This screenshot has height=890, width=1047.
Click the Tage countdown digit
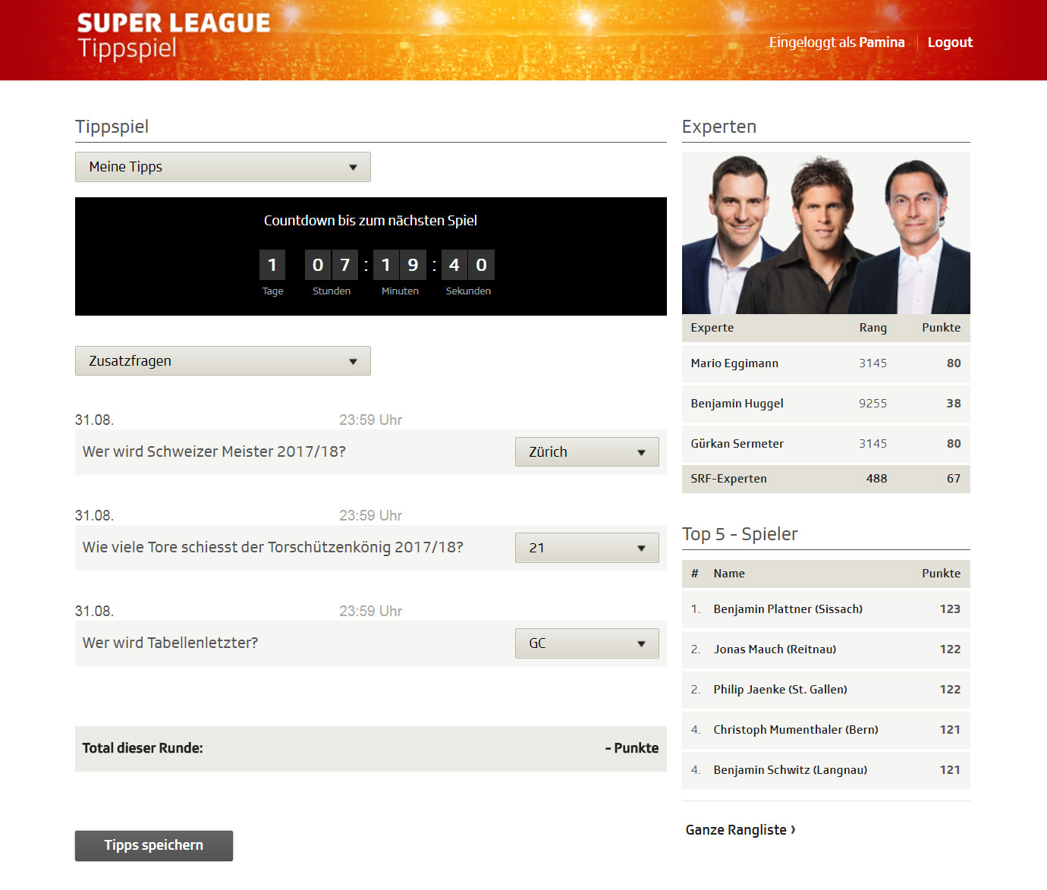coord(272,265)
